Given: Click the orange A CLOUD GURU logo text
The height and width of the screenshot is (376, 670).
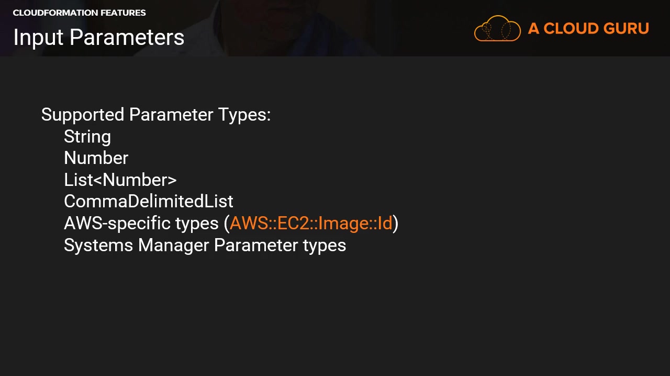Looking at the screenshot, I should pos(588,29).
